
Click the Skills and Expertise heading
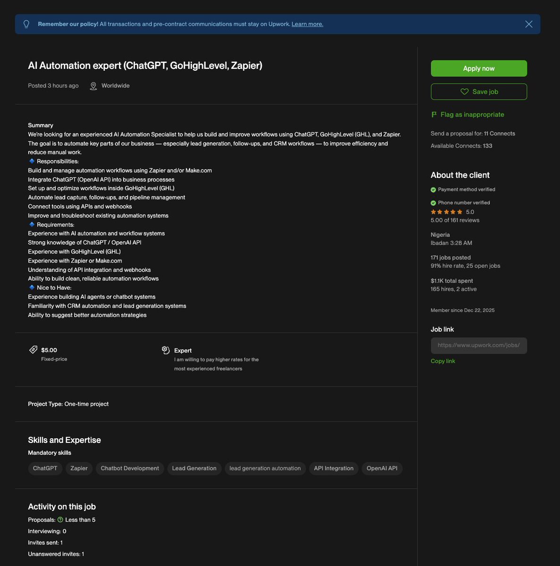65,440
